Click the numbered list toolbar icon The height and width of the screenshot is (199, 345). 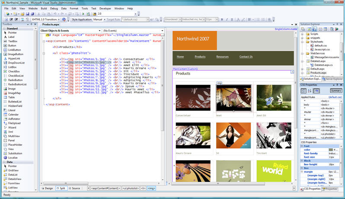tap(263, 19)
